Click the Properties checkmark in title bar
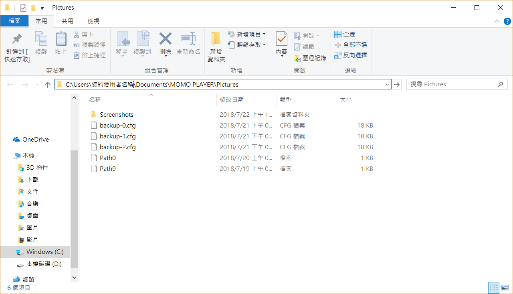Image resolution: width=513 pixels, height=294 pixels. pos(23,8)
